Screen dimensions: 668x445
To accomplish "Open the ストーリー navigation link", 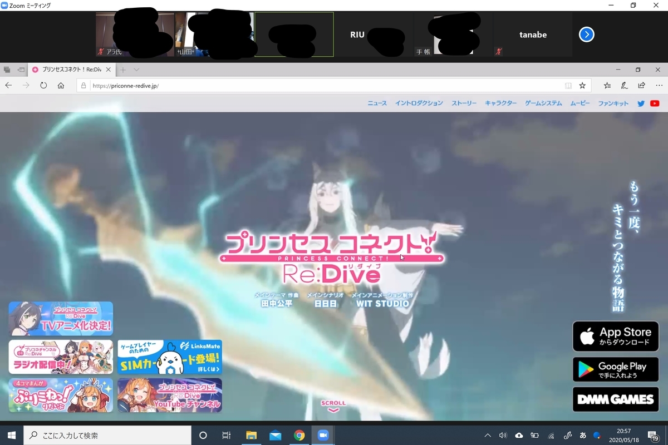I will click(464, 103).
